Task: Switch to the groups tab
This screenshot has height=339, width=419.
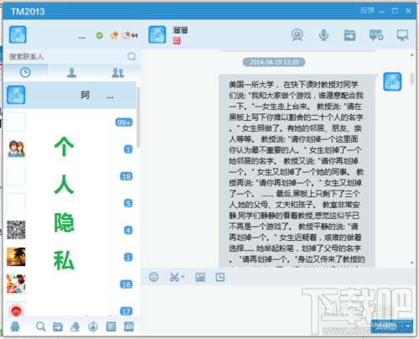Action: click(x=117, y=72)
